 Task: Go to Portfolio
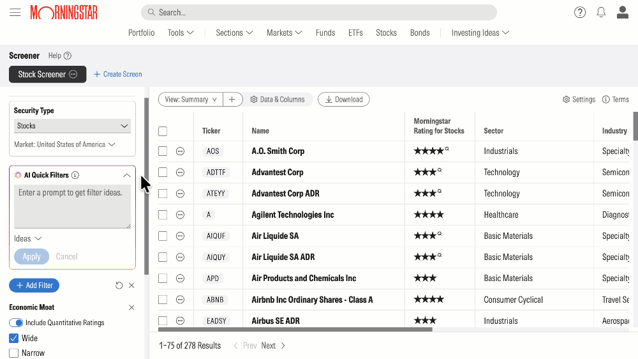[x=141, y=33]
